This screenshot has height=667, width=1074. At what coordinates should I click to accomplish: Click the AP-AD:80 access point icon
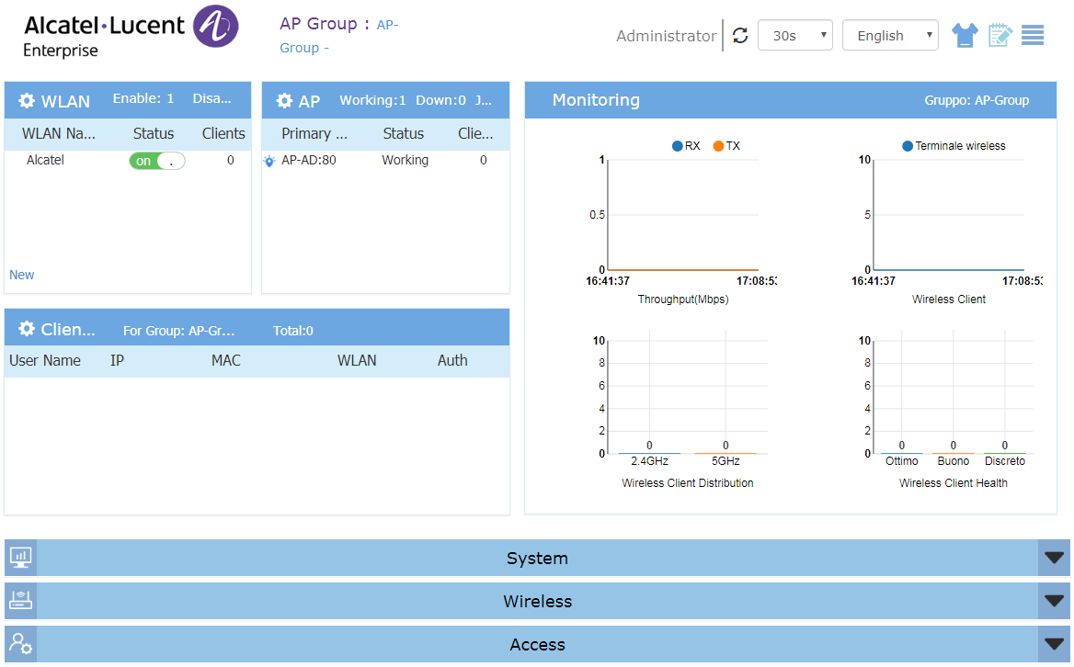[269, 161]
